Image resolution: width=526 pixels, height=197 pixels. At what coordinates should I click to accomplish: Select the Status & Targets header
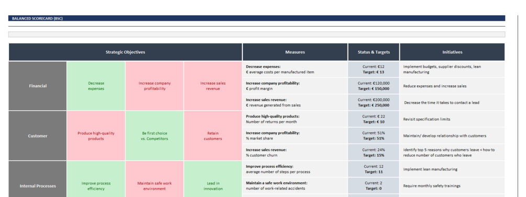tap(374, 52)
